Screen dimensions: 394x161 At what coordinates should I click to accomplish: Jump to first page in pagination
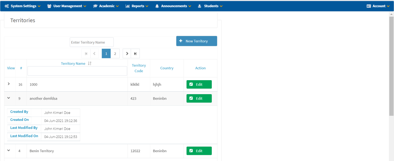[x=86, y=53]
